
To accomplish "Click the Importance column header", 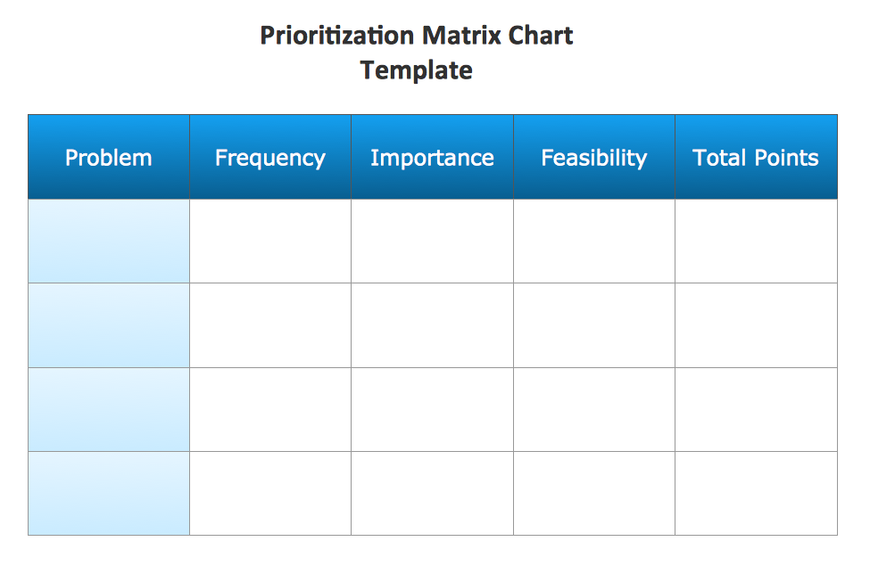I will pyautogui.click(x=432, y=158).
